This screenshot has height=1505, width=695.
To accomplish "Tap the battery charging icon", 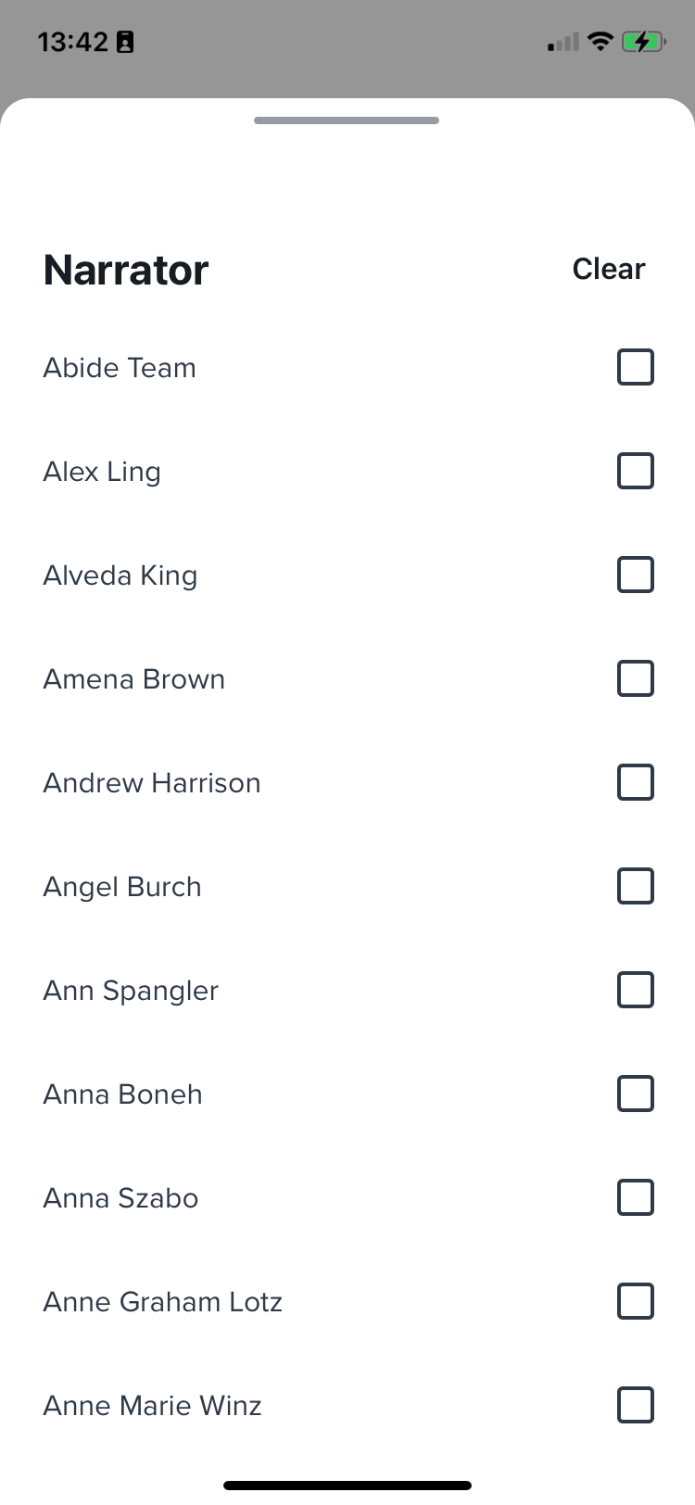I will [x=643, y=41].
